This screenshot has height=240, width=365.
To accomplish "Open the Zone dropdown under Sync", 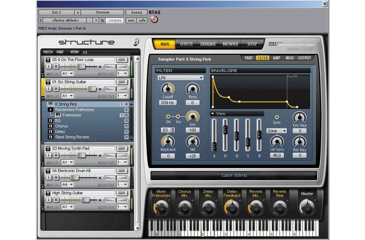I will click(x=276, y=131).
